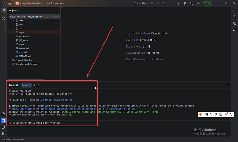Open new terminal session options chevron

coord(39,85)
